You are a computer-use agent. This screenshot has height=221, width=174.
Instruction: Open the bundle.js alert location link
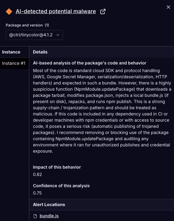coord(49,216)
